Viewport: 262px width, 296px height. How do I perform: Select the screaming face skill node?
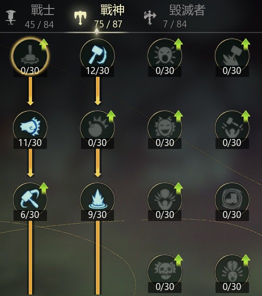click(x=164, y=56)
